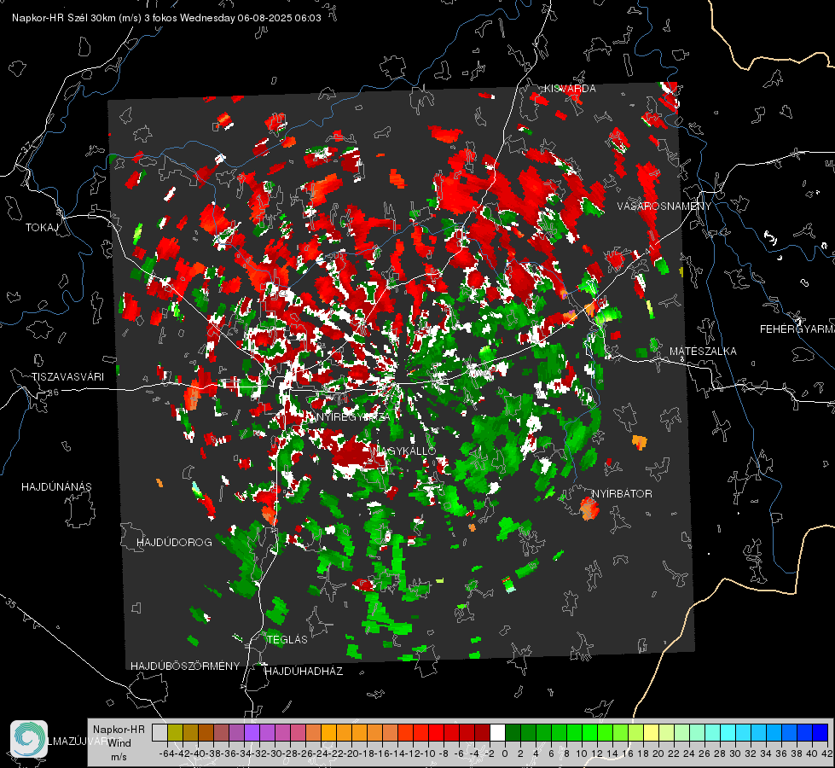
Task: Click the HAJDÚHADHÁZ city label
Action: point(304,672)
